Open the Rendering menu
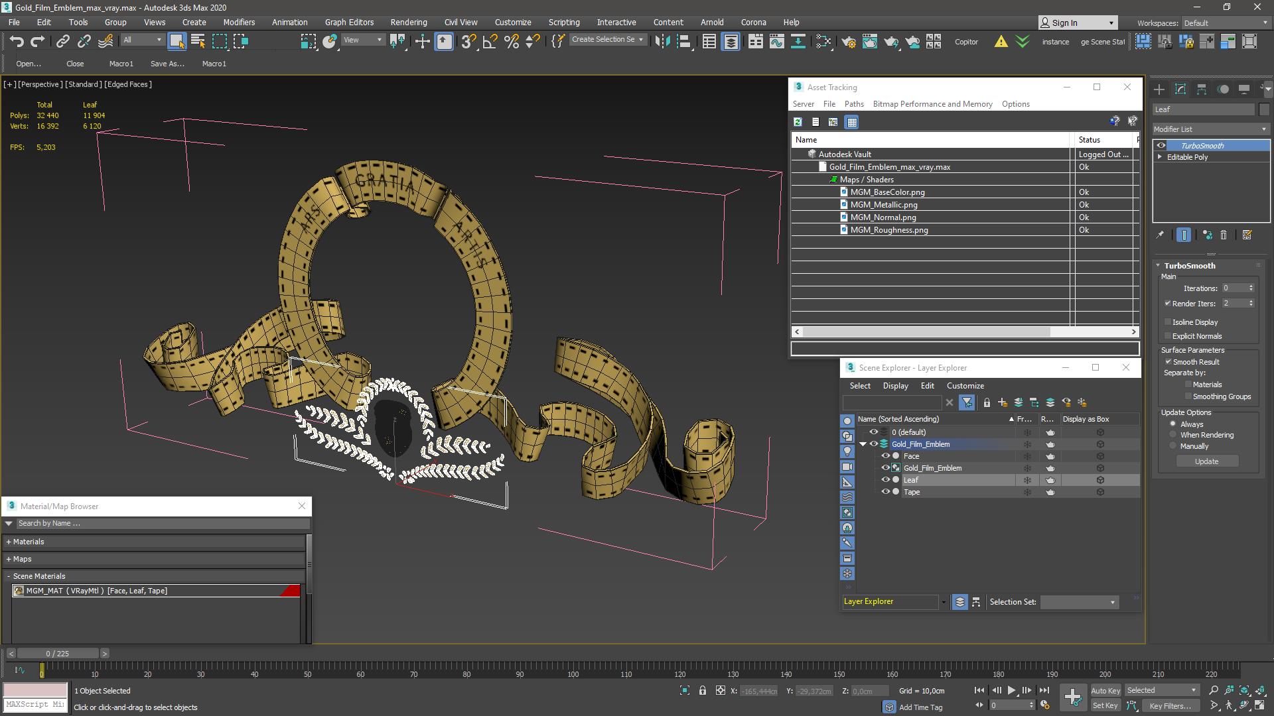 (408, 22)
